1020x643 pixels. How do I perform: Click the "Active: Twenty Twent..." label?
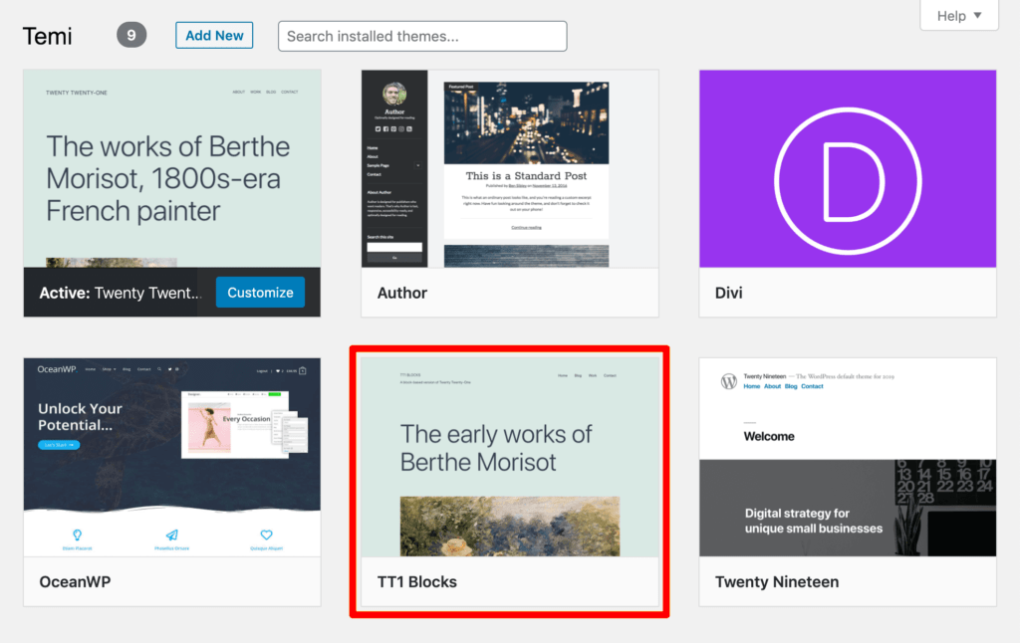(x=121, y=294)
